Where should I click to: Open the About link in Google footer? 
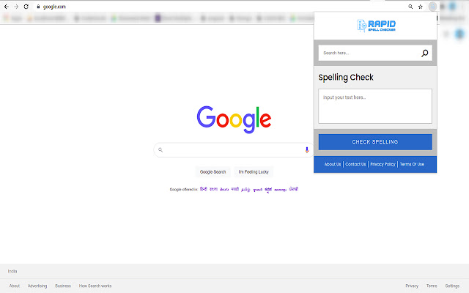coord(15,286)
